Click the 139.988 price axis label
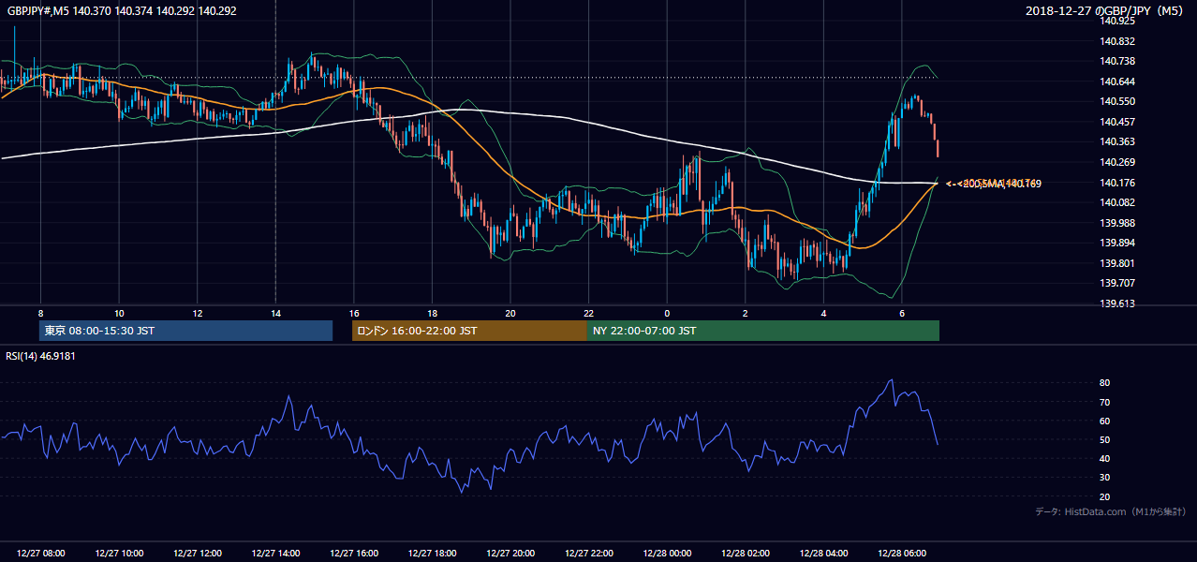The width and height of the screenshot is (1197, 562). 1116,223
